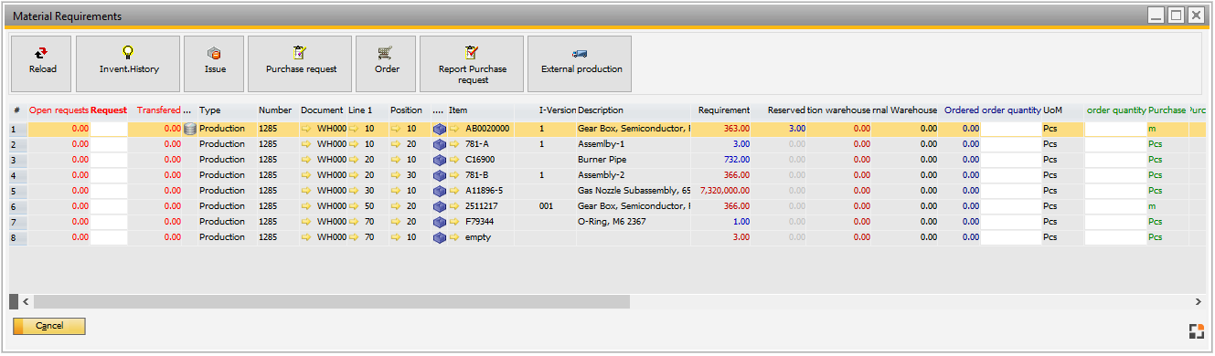This screenshot has width=1215, height=356.
Task: Click the Issue toolbar button
Action: [x=214, y=64]
